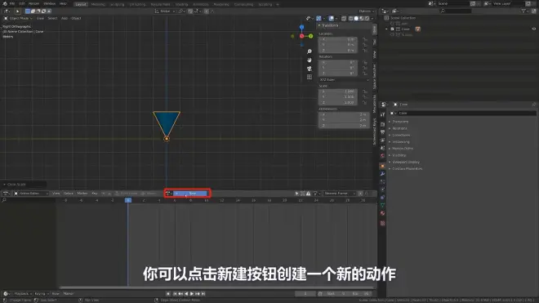Open the Window menu

point(50,4)
